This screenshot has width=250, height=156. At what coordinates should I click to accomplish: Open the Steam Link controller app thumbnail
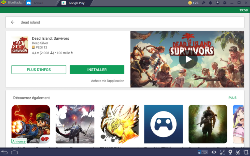click(x=163, y=124)
